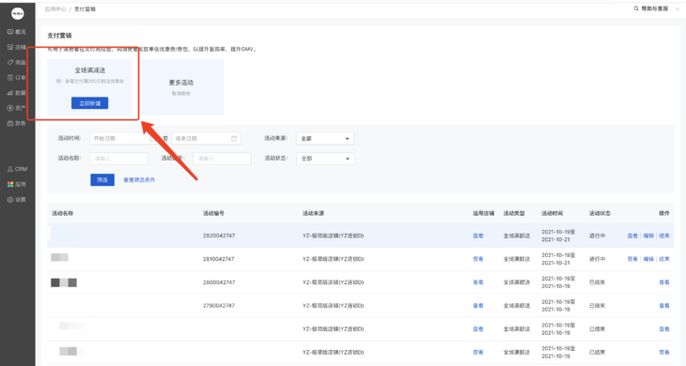Viewport: 686px width, 366px height.
Task: Go to 应用中心 in the breadcrumb
Action: (55, 9)
